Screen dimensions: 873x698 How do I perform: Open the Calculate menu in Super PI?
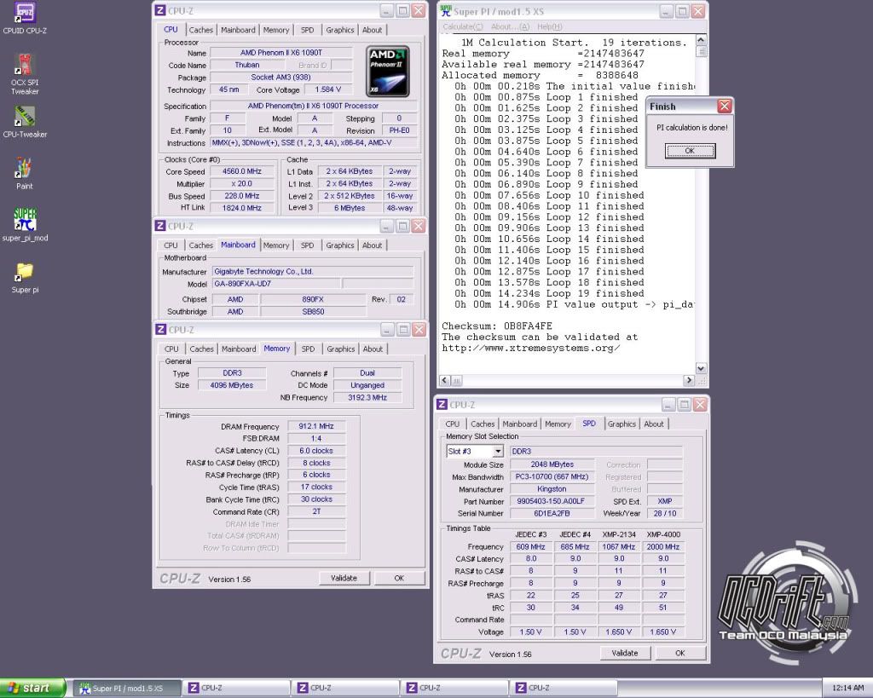460,26
